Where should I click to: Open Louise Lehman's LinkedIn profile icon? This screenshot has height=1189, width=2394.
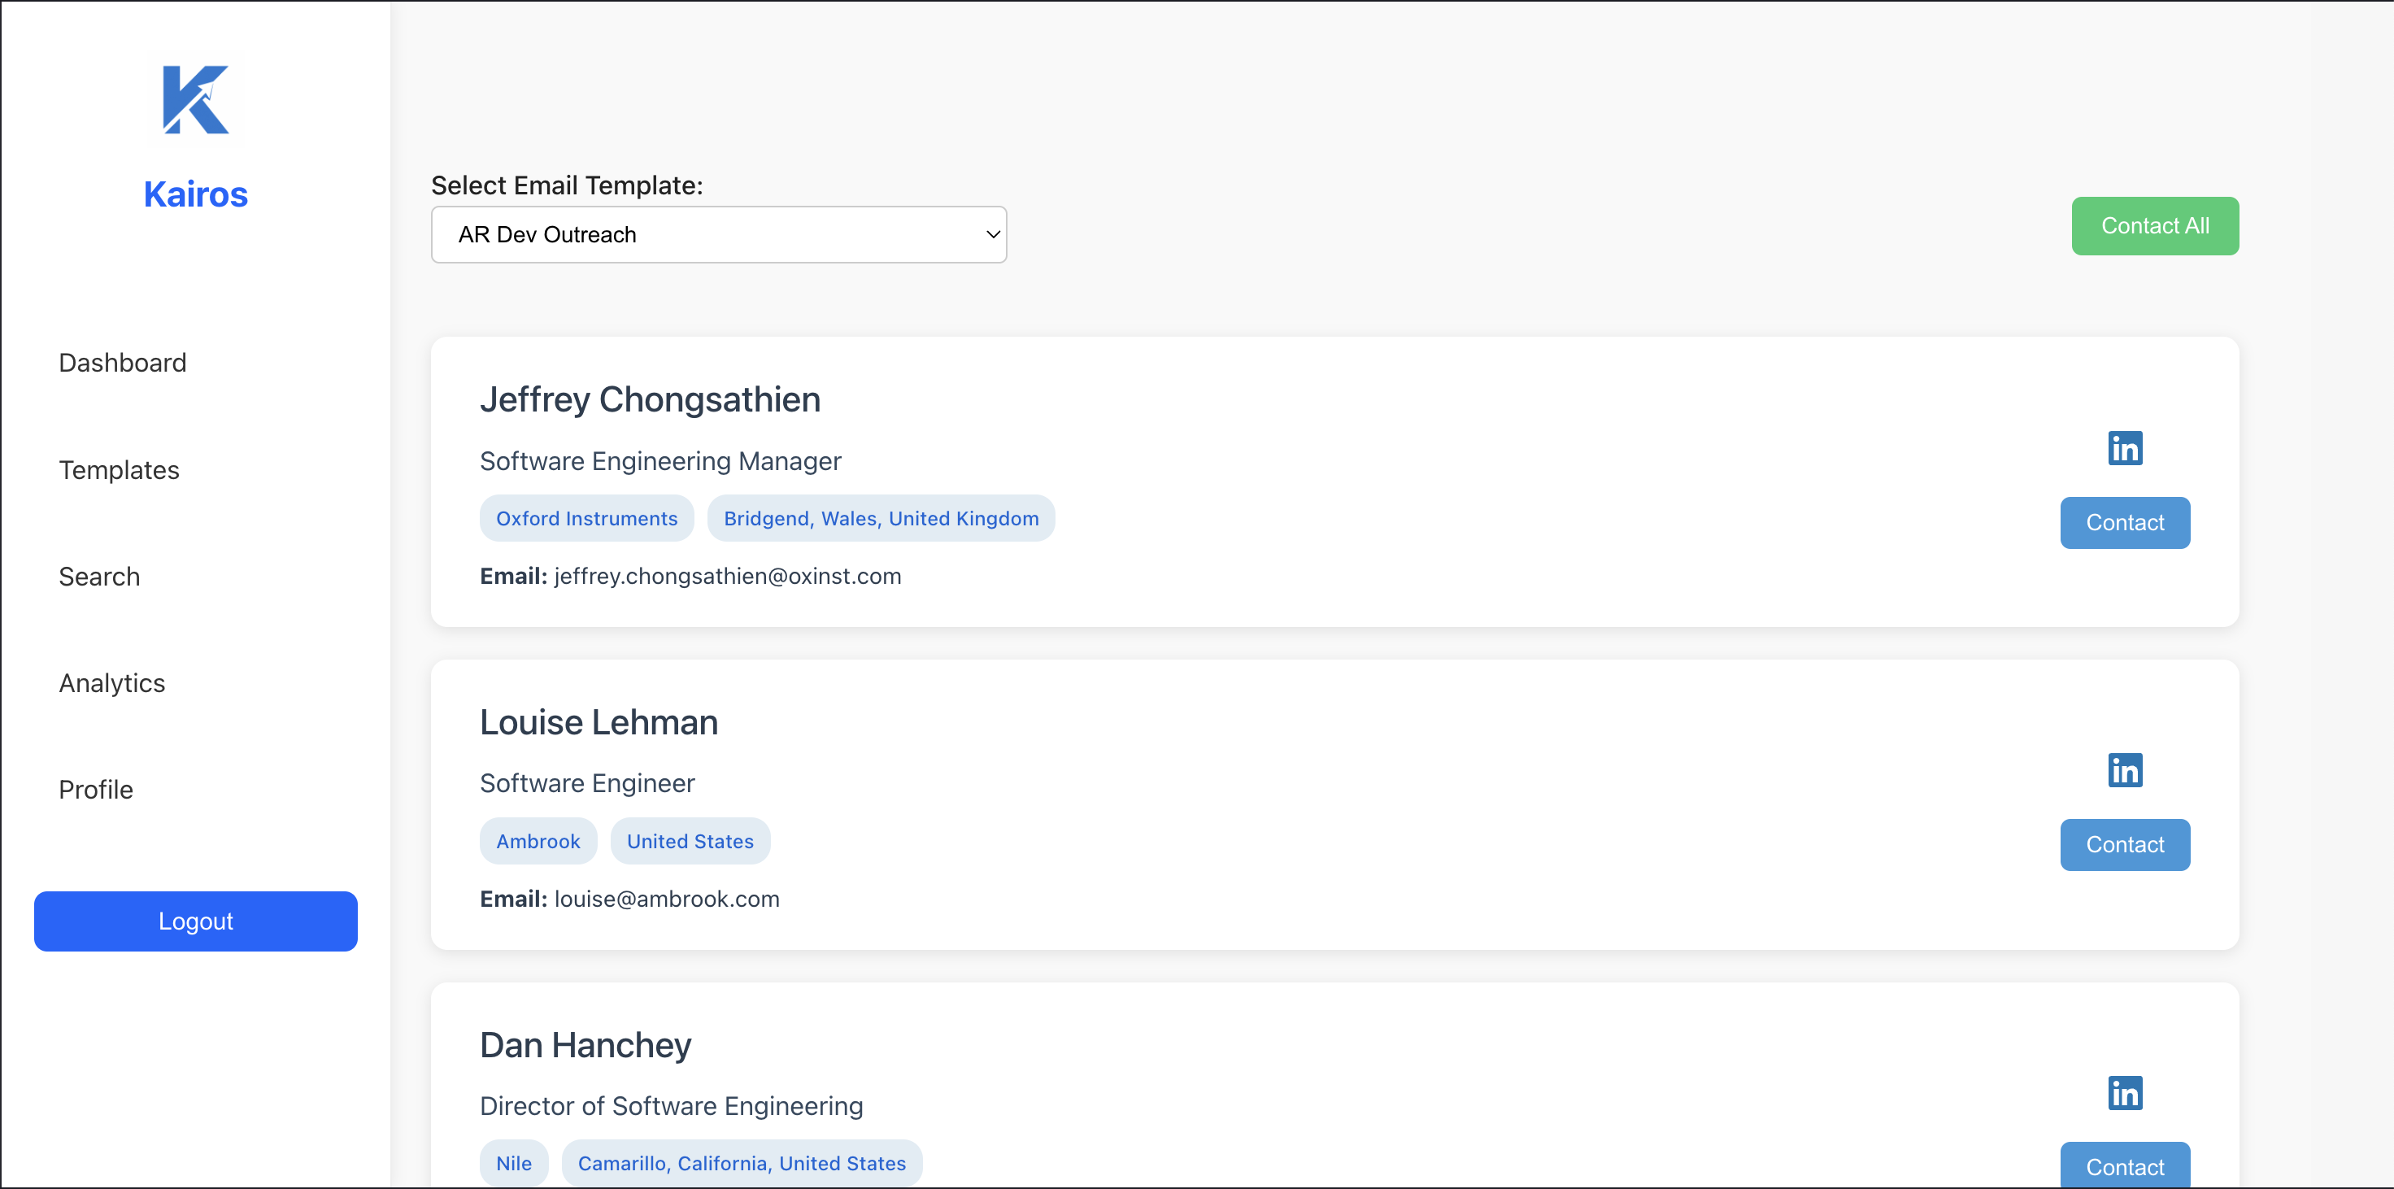tap(2125, 769)
